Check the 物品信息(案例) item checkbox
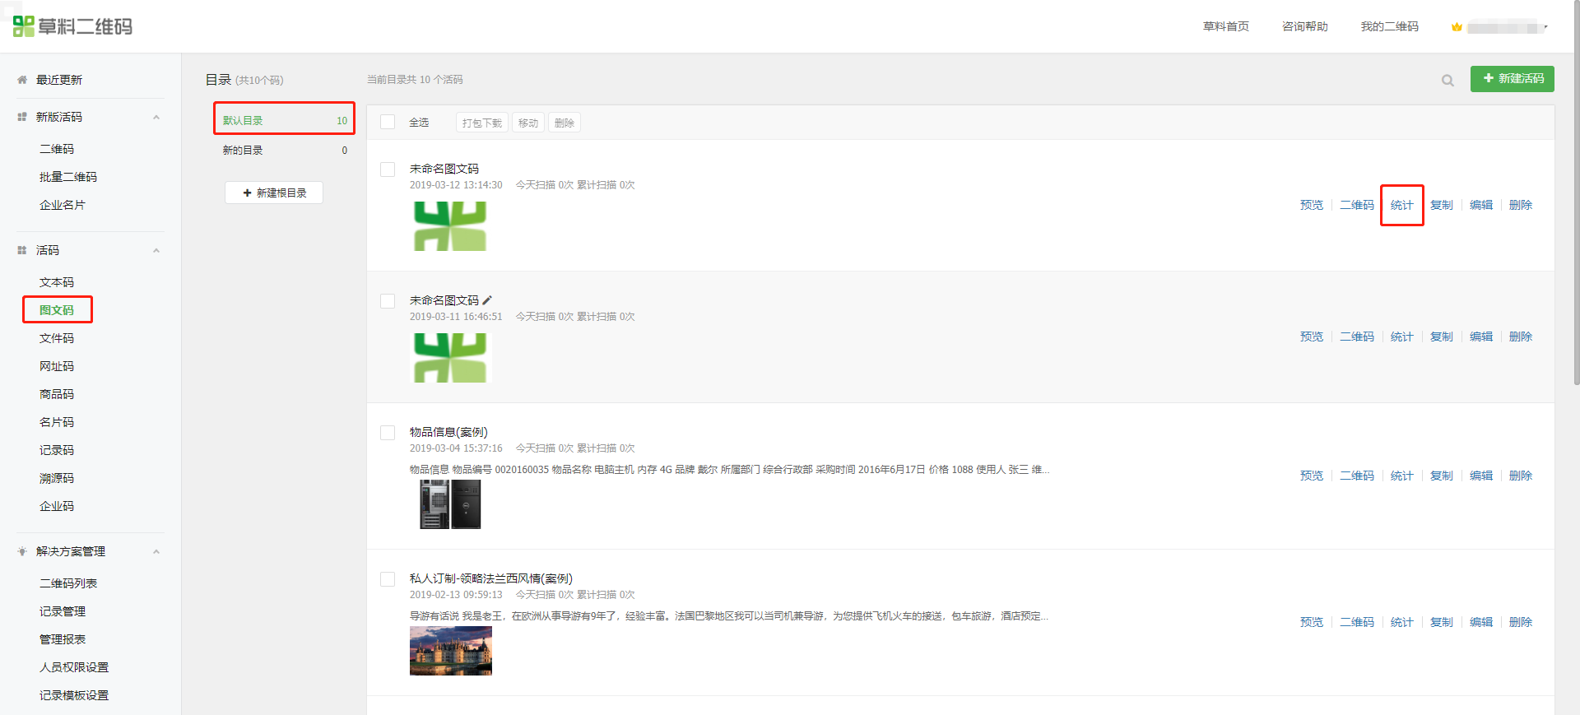This screenshot has height=715, width=1580. [x=388, y=433]
